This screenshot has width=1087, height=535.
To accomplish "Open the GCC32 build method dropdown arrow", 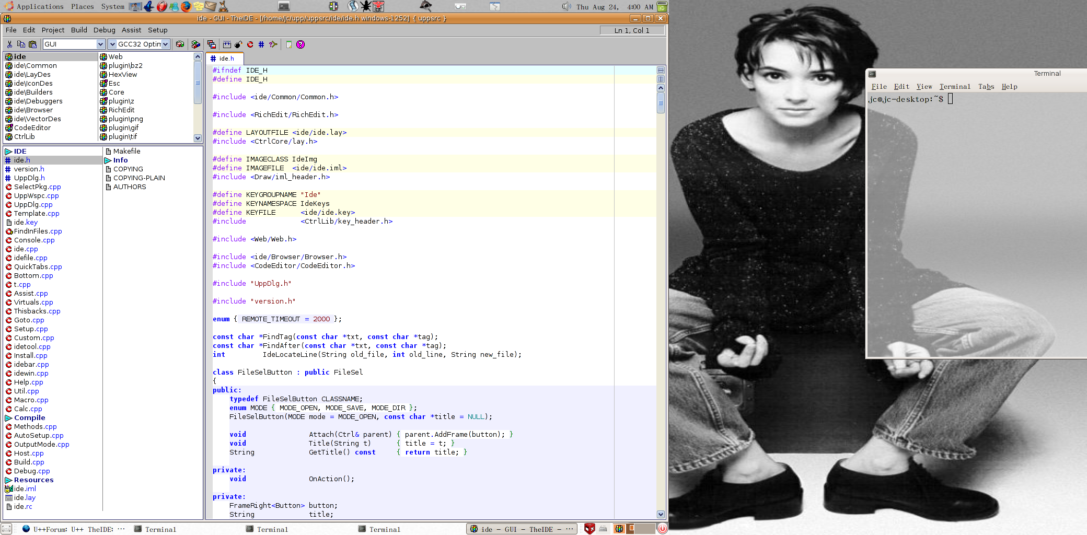I will tap(165, 44).
